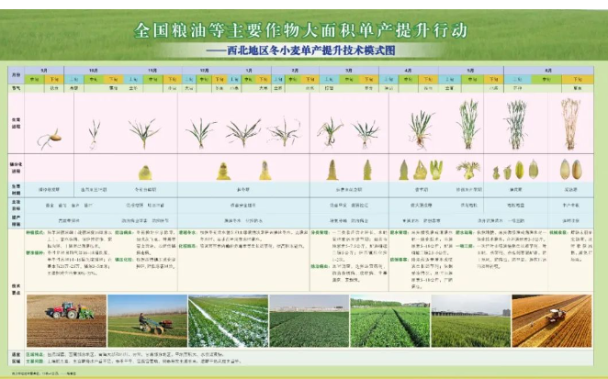Open the tractor under blue sky photo
The width and height of the screenshot is (608, 379).
point(147,319)
